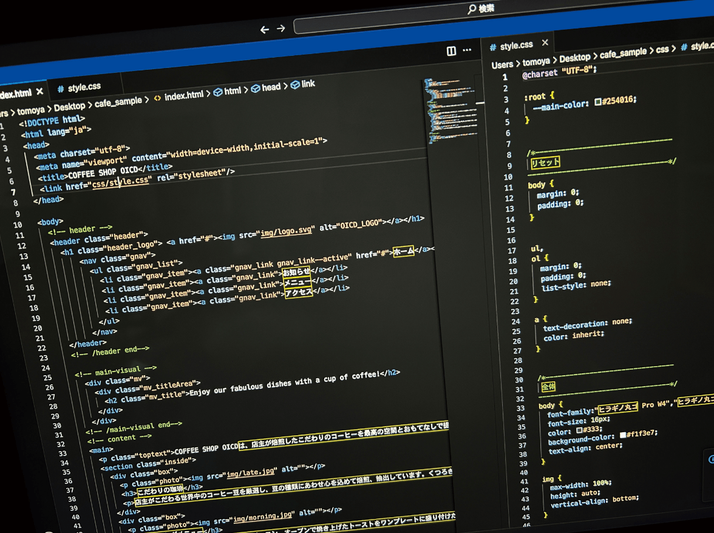Close the right pane style.css tab

tap(545, 42)
